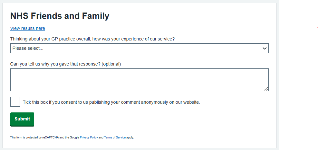
Task: Open the Terms of Service link
Action: pos(115,137)
